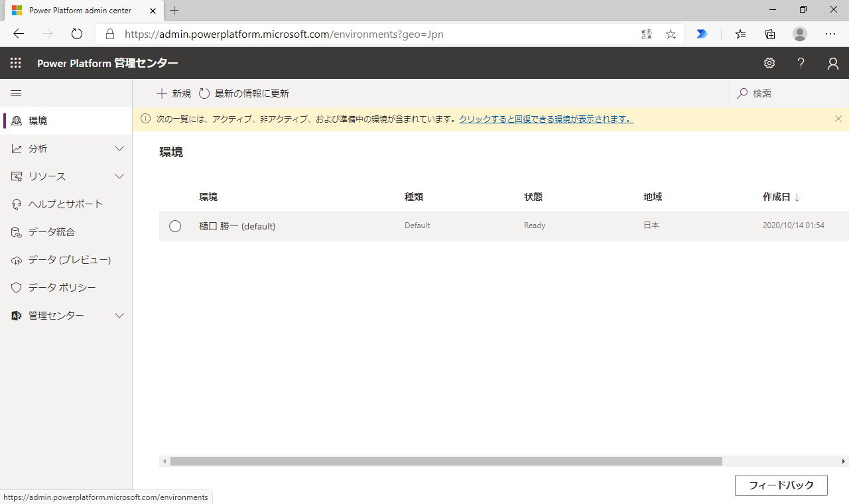Click the site lock icon in address bar
This screenshot has width=849, height=504.
[x=110, y=34]
